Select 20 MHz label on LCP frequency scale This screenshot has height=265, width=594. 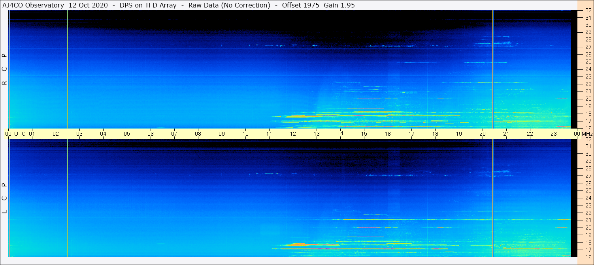(x=588, y=228)
